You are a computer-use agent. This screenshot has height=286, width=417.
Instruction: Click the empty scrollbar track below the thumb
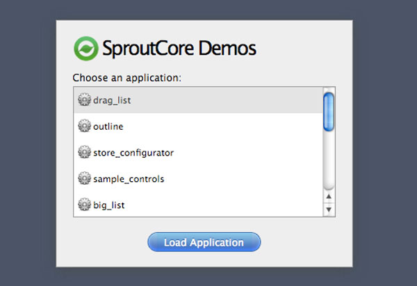point(329,160)
